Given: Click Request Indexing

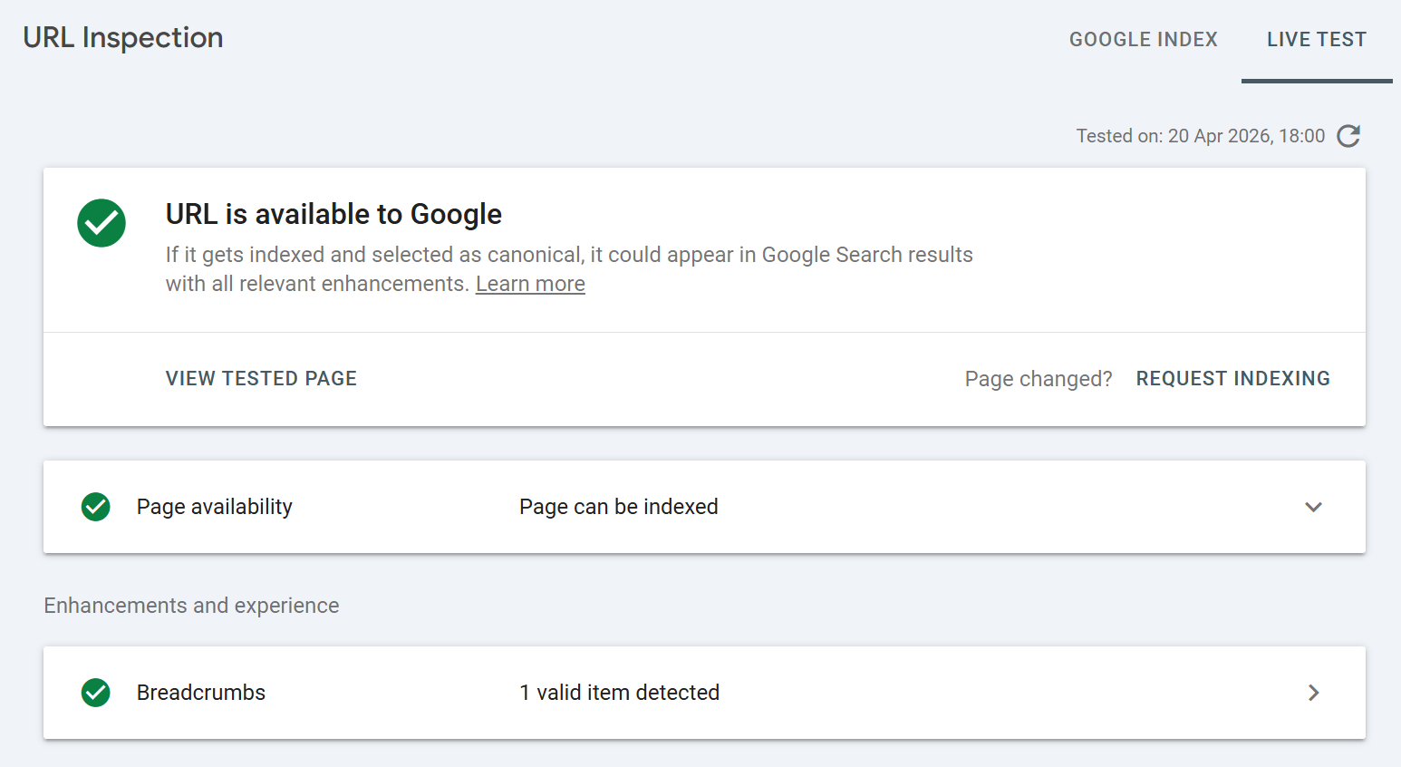Looking at the screenshot, I should coord(1232,379).
